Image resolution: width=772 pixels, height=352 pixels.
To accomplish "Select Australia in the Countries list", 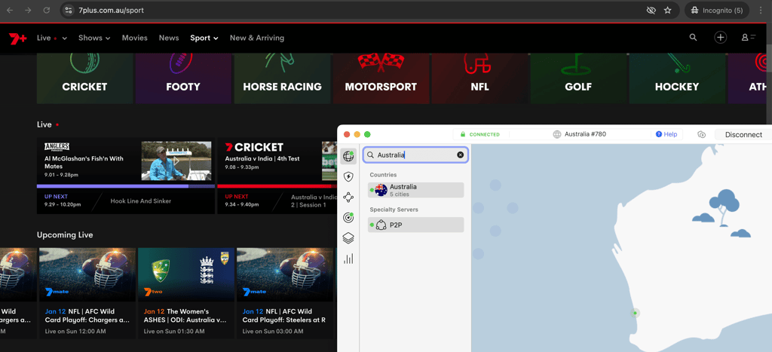I will pyautogui.click(x=415, y=190).
